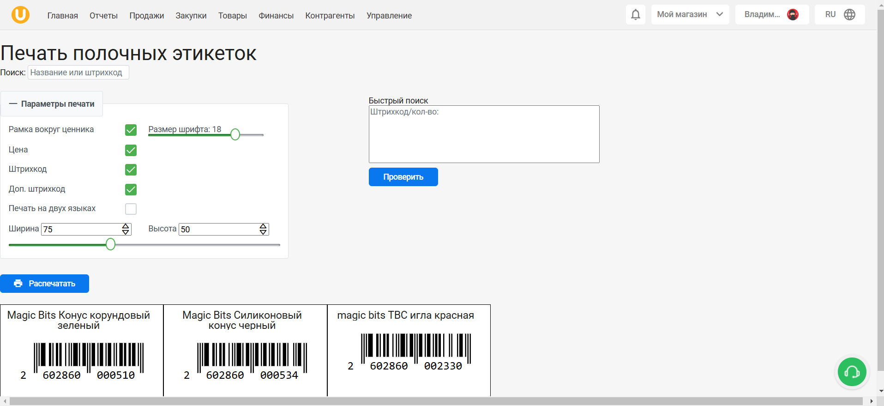Click the Проверить button

click(x=403, y=177)
